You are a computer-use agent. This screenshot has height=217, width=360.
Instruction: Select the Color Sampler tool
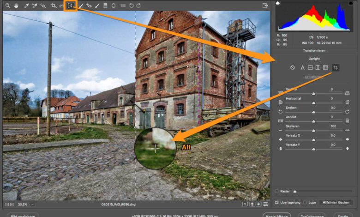tap(35, 6)
